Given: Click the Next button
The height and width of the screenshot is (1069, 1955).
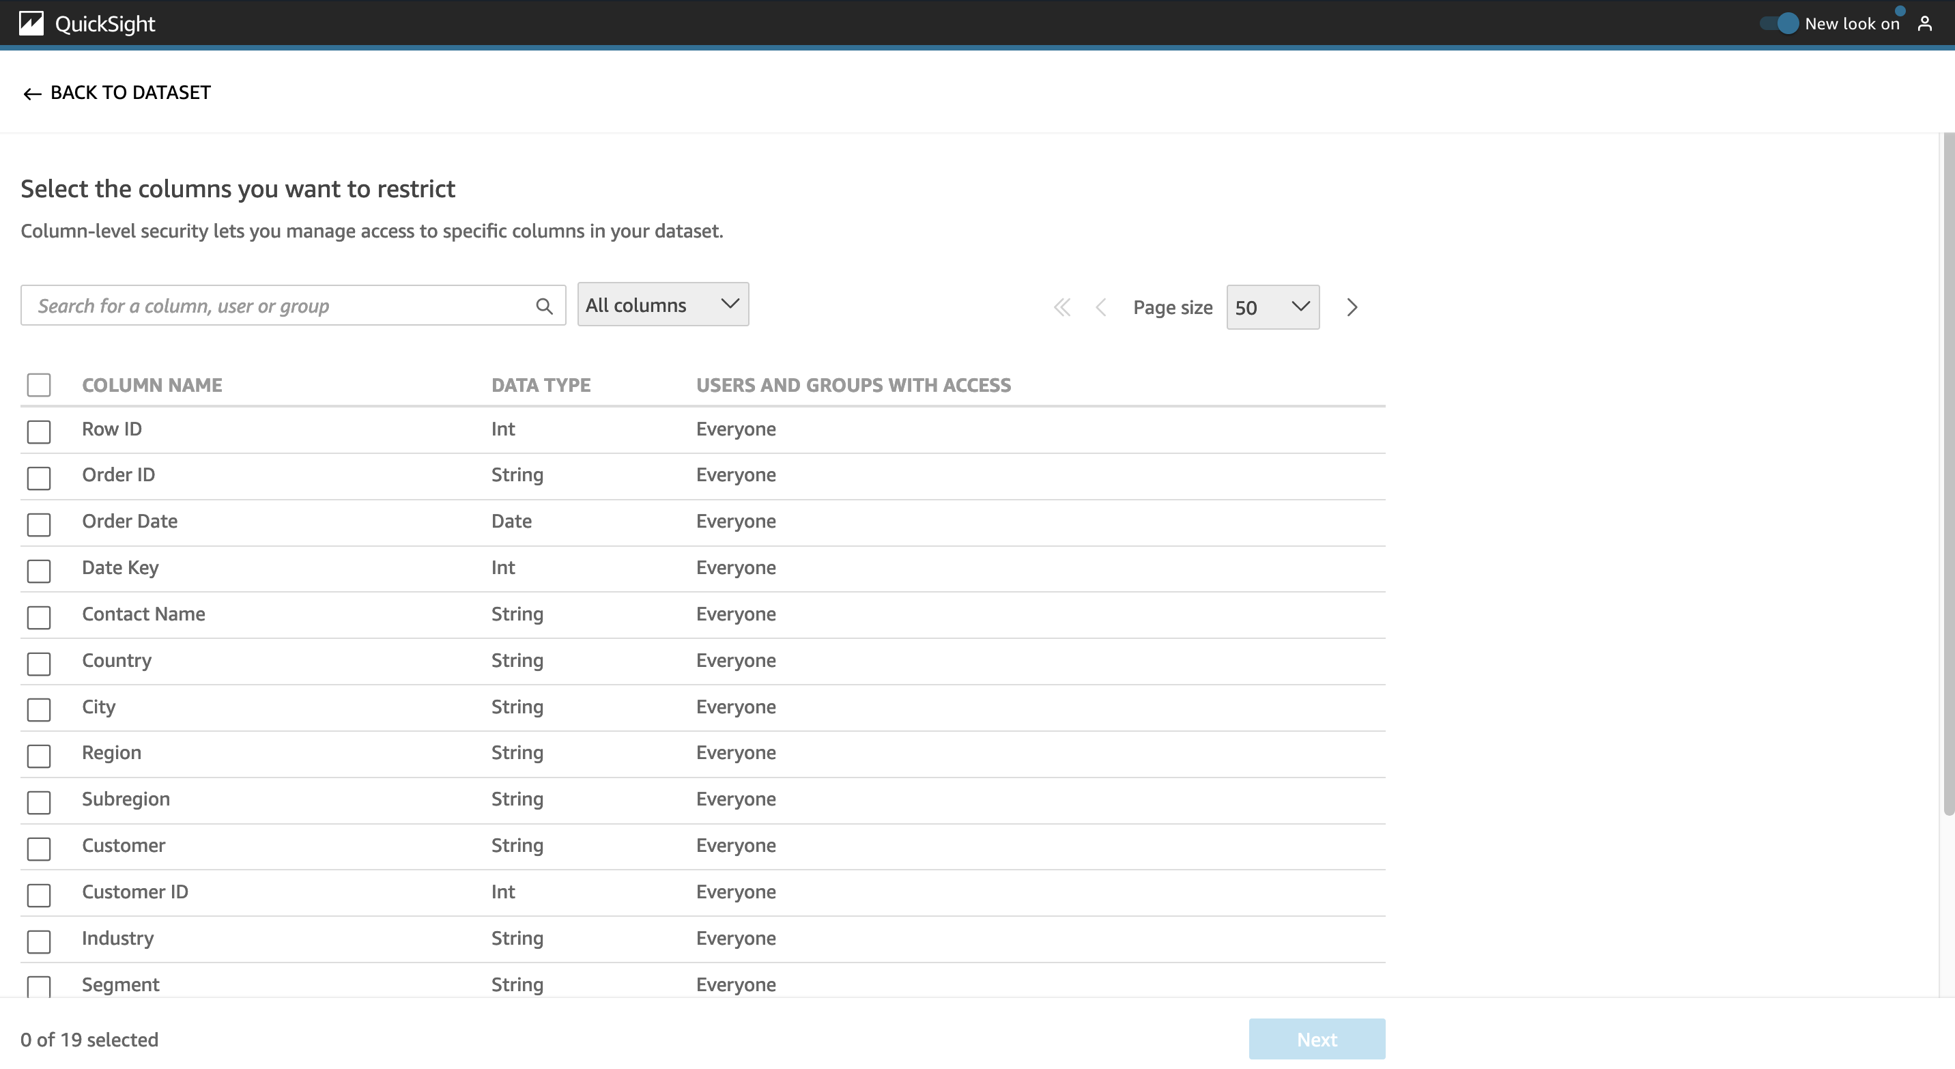Looking at the screenshot, I should 1316,1039.
